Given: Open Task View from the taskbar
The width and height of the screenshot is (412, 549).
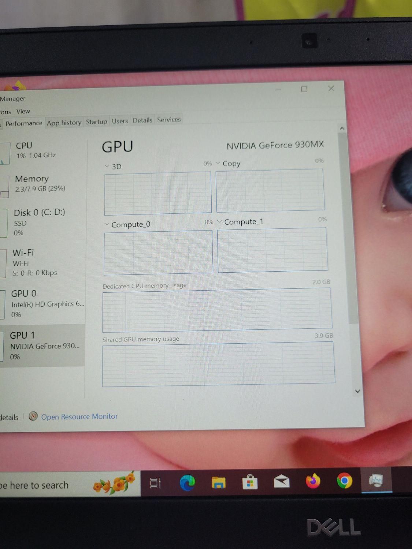Looking at the screenshot, I should [155, 483].
